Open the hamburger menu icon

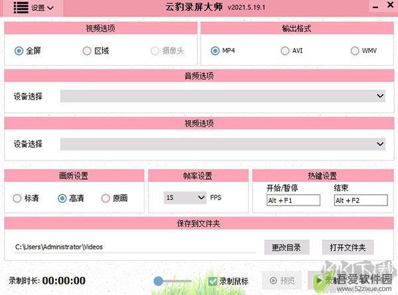tap(21, 7)
